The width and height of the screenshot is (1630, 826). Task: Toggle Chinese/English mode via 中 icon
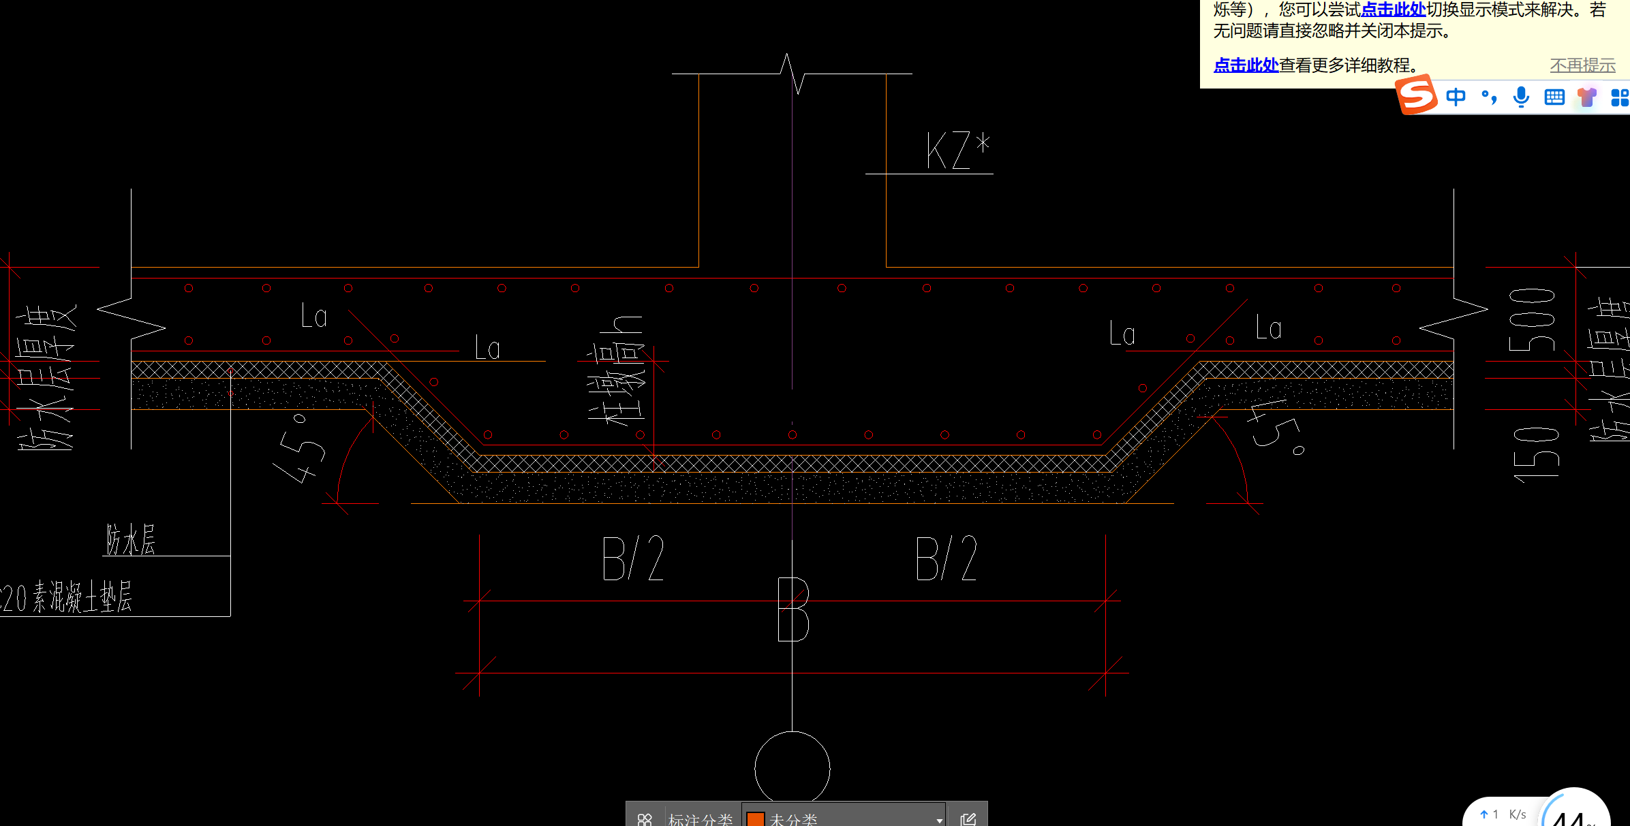(1456, 97)
